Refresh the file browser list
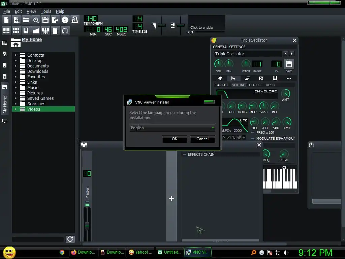This screenshot has width=345, height=259. [70, 239]
